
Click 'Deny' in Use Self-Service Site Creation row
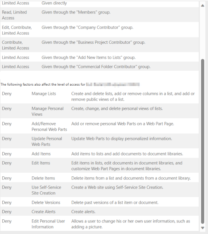7,187
